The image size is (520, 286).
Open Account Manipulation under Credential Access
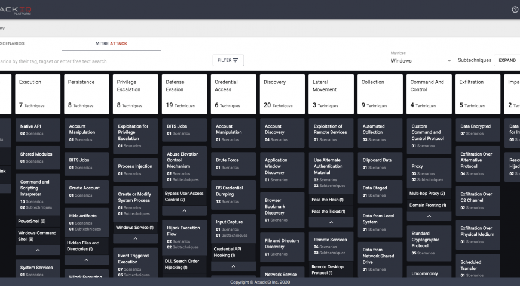pyautogui.click(x=234, y=133)
